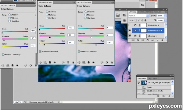Uncheck Preserve Luminosity in the Highlights-active panel
The image size is (183, 110).
pos(79,52)
